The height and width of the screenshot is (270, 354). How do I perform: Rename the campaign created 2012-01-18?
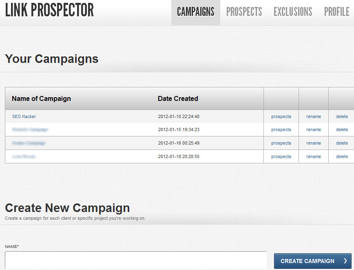(314, 156)
